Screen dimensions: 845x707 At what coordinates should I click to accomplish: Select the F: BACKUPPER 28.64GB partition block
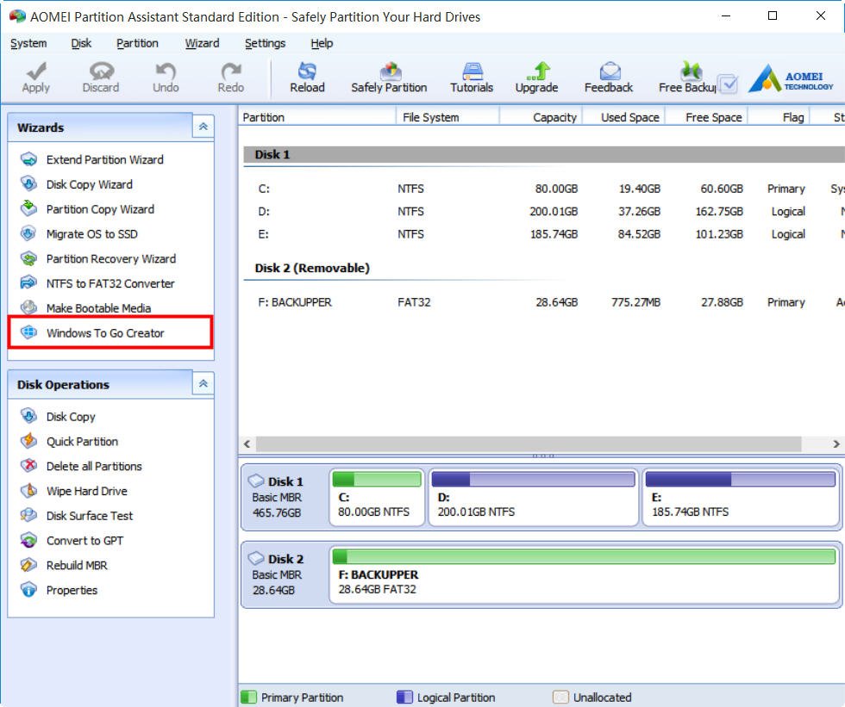(585, 574)
